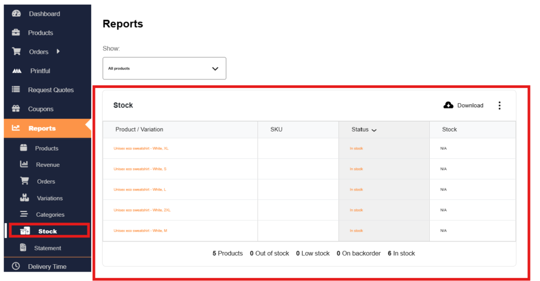
Task: Open the Variations report
Action: point(50,198)
